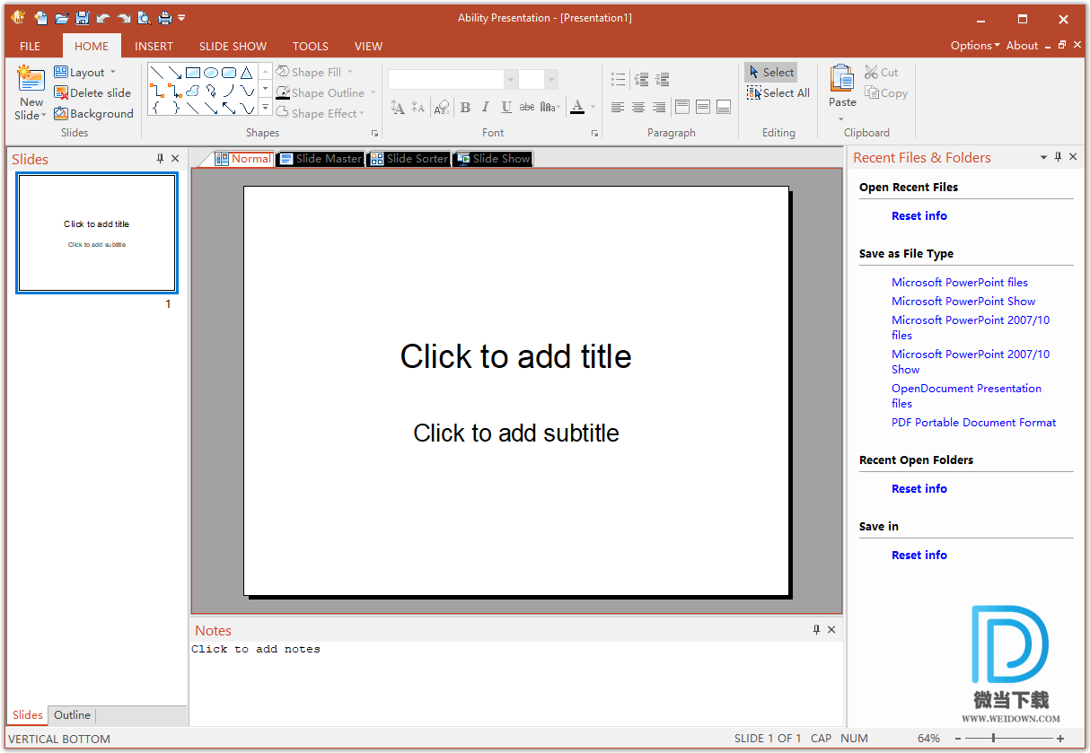Click the zoom slider handle
Viewport: 1090px width, 753px height.
pyautogui.click(x=993, y=739)
